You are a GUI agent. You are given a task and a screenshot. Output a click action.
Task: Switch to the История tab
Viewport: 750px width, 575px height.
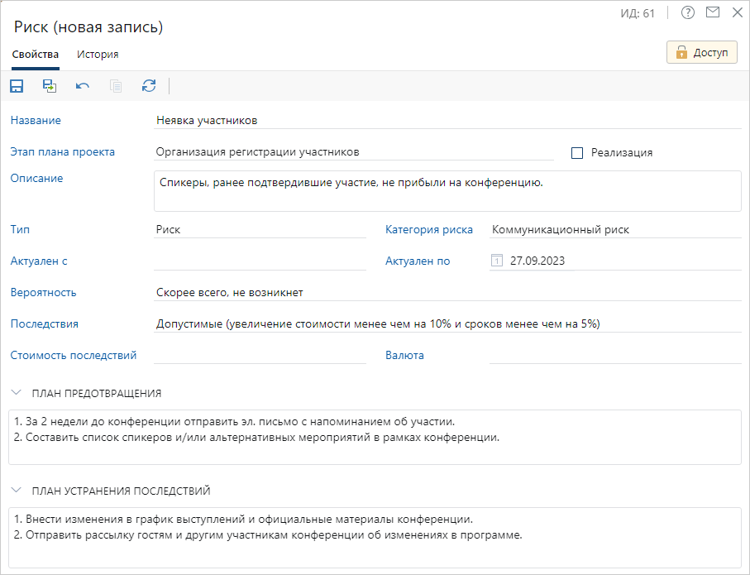coord(98,55)
